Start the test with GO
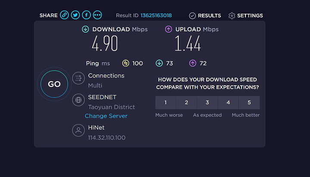Screen dimensions: 310x177 point(54,84)
